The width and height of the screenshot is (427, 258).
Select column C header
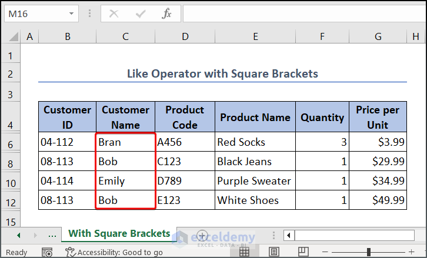(x=125, y=36)
